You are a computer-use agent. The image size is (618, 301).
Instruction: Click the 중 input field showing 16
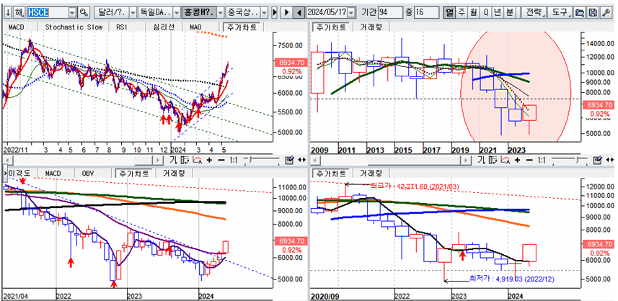pos(426,12)
